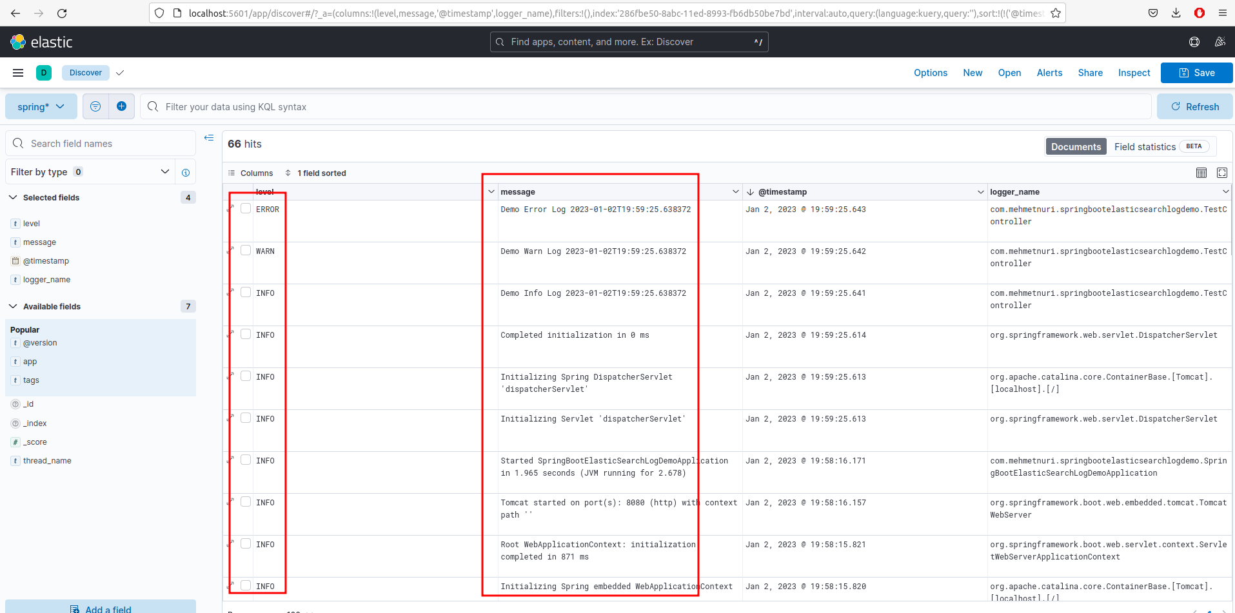1235x613 pixels.
Task: Click the sort arrow on @timestamp column
Action: click(x=750, y=192)
